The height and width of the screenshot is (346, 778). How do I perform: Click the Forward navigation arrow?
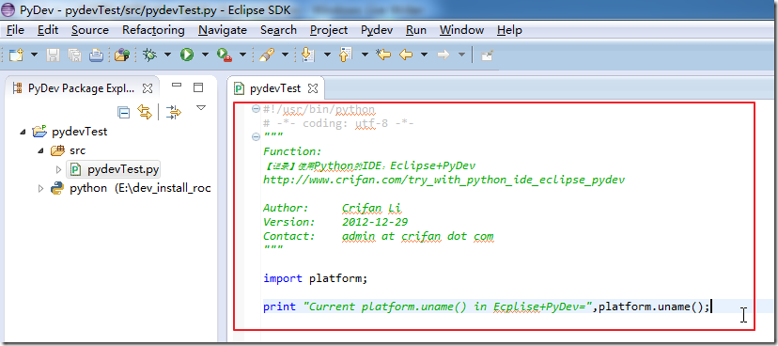point(443,55)
